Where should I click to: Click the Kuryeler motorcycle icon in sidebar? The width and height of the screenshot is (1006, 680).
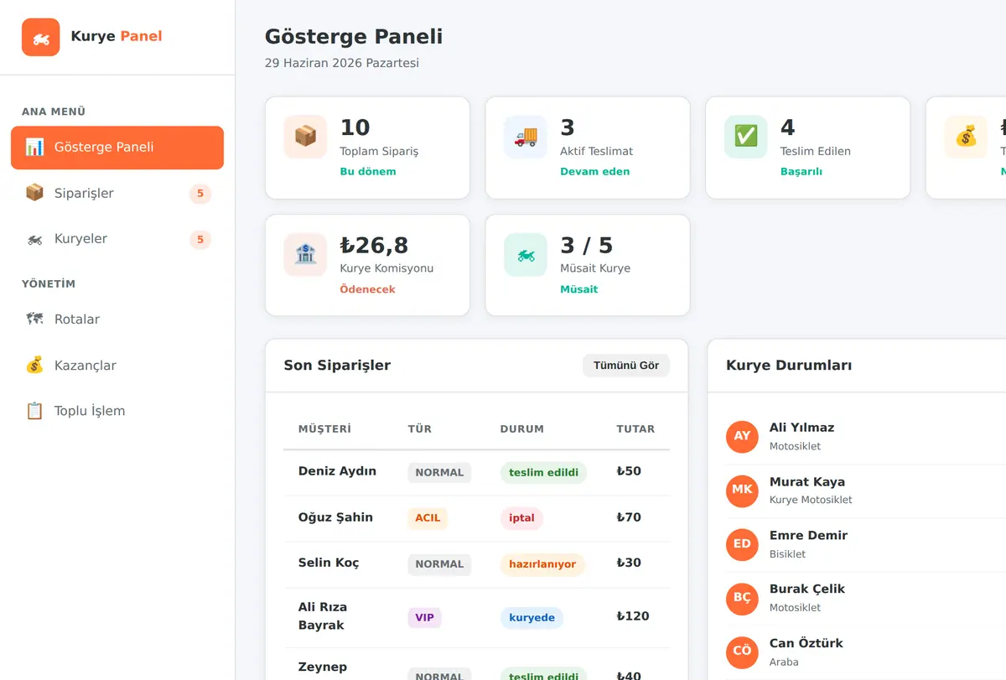(34, 239)
